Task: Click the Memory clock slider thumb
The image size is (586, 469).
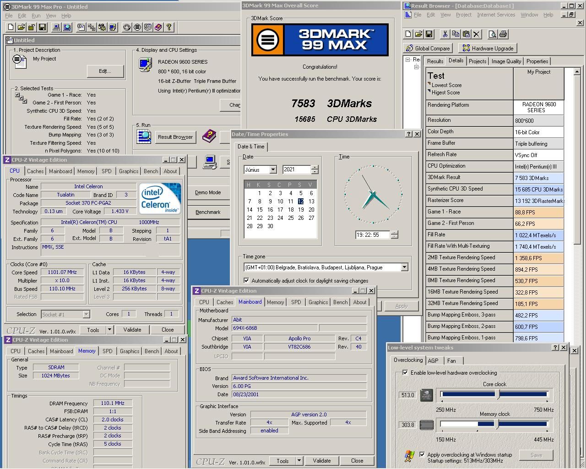Action: [497, 424]
